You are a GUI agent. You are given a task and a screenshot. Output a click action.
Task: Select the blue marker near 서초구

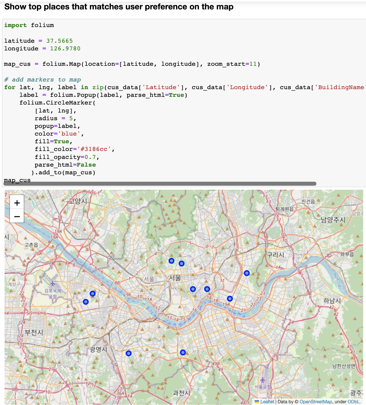click(183, 352)
